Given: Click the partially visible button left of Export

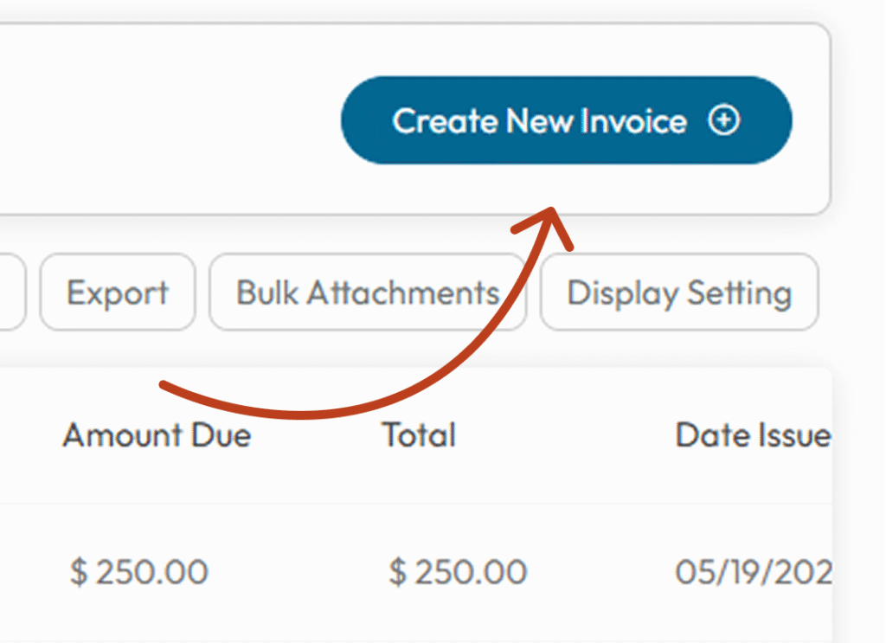Looking at the screenshot, I should click(12, 293).
